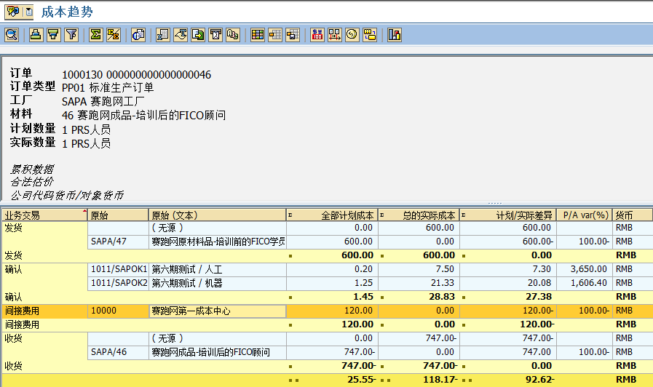Click the highlighted 间接费用 row label
653x387 pixels.
[x=44, y=311]
